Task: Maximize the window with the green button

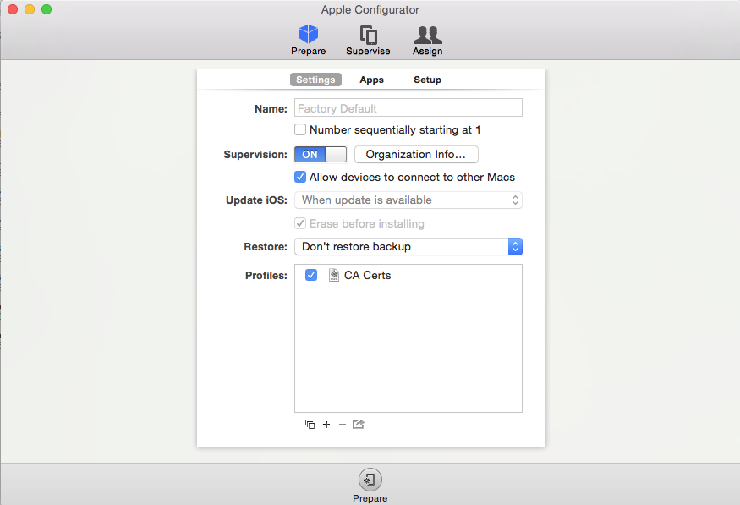Action: [47, 9]
